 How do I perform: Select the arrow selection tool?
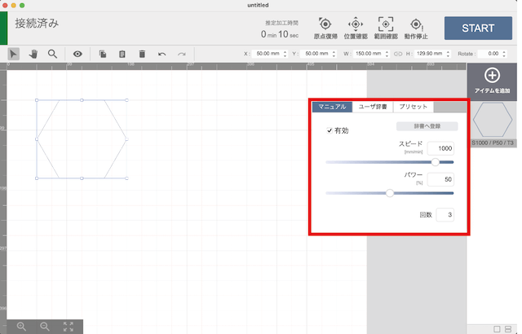click(14, 54)
